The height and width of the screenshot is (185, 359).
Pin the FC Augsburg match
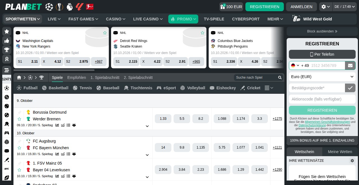coord(19,141)
